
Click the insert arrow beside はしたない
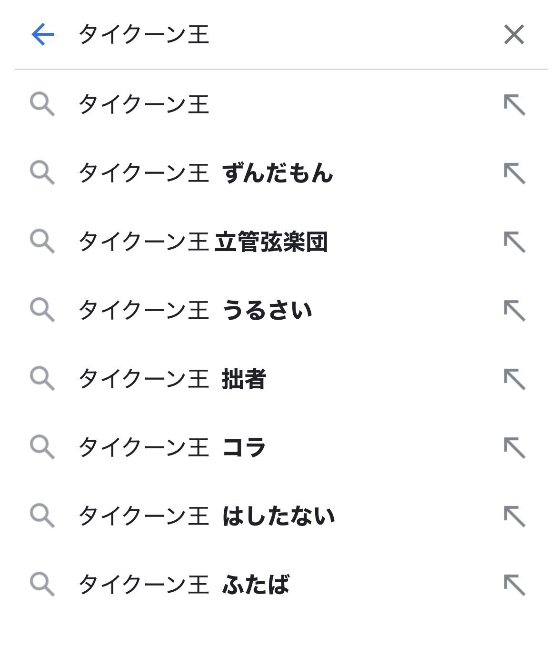coord(515,516)
